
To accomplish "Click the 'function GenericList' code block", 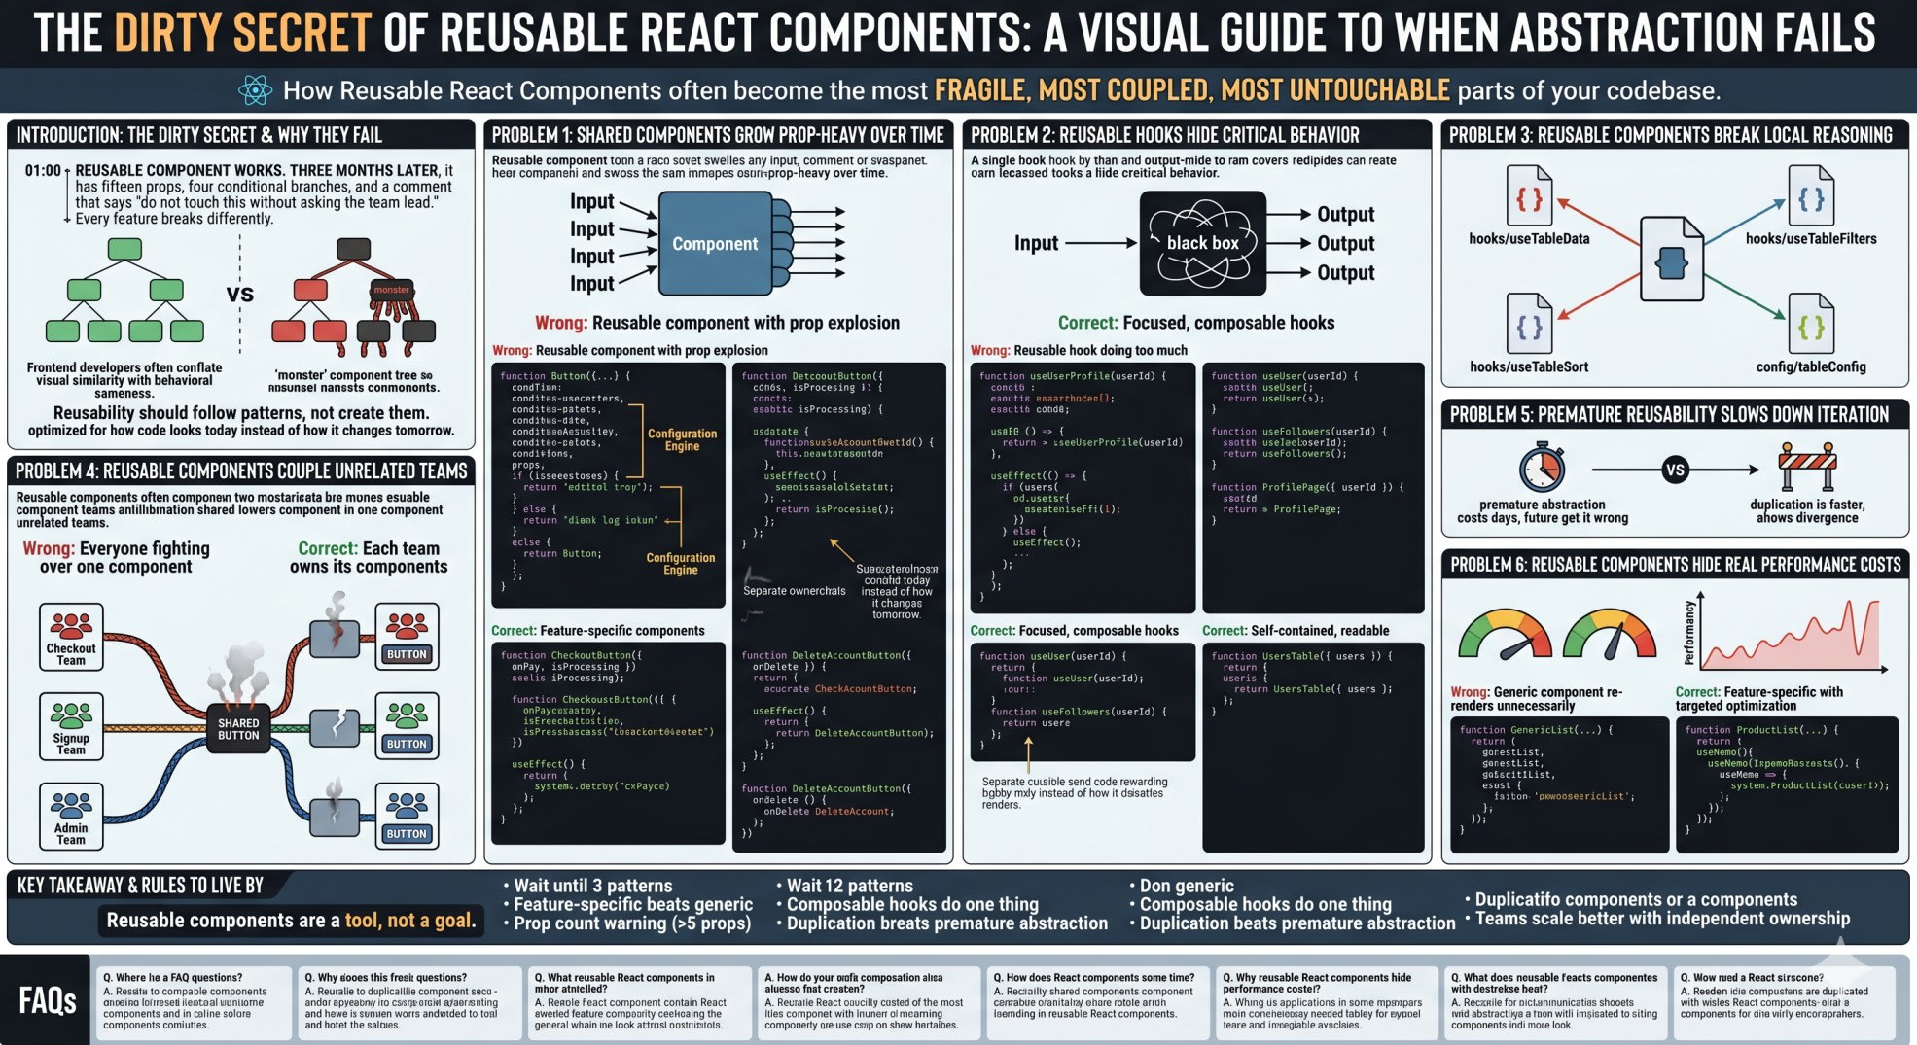I will 1559,785.
